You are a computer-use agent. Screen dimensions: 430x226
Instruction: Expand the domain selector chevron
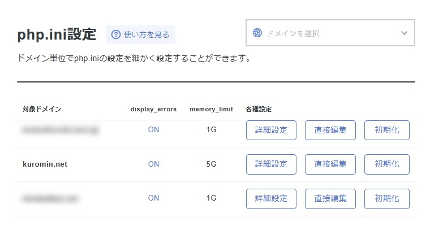pos(404,33)
